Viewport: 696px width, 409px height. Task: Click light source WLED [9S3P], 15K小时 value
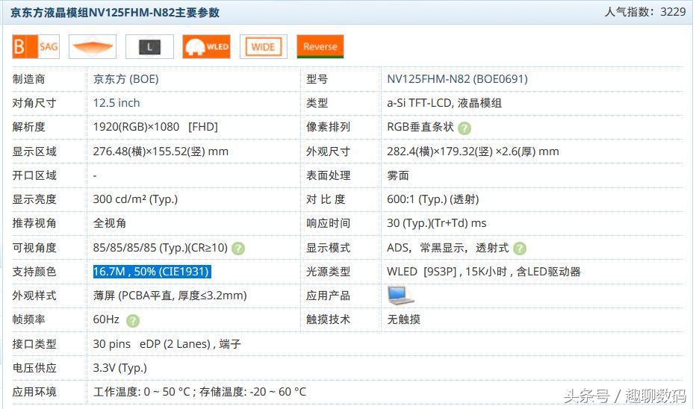click(483, 272)
